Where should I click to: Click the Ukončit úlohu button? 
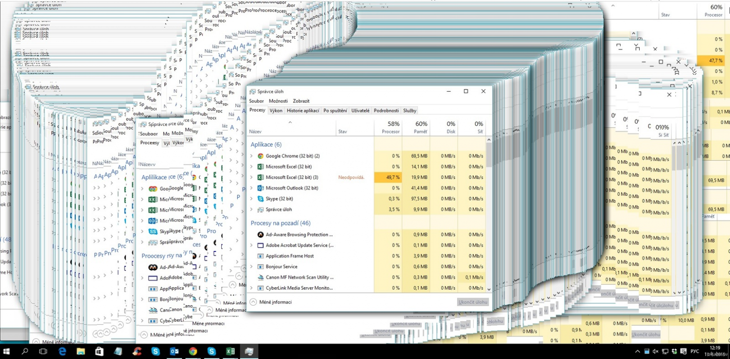click(473, 302)
